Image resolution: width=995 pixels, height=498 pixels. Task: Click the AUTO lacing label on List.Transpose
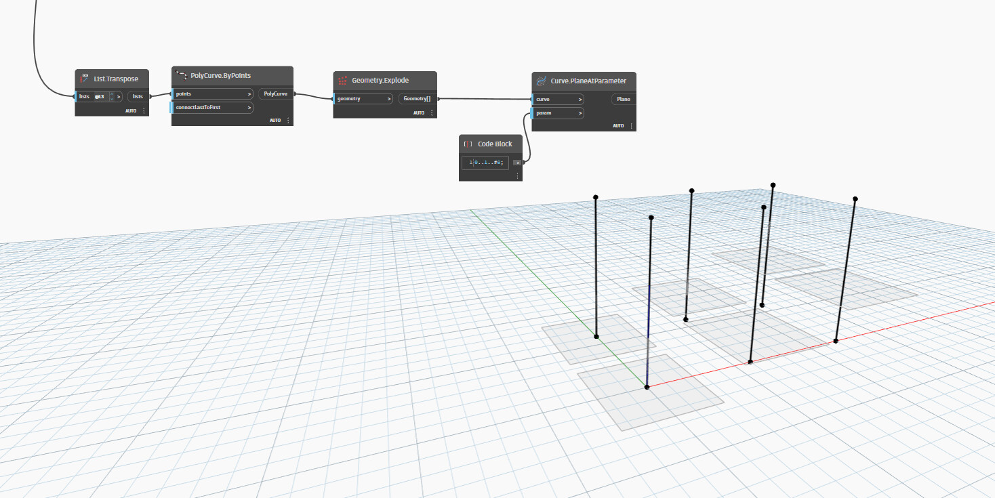pos(131,110)
